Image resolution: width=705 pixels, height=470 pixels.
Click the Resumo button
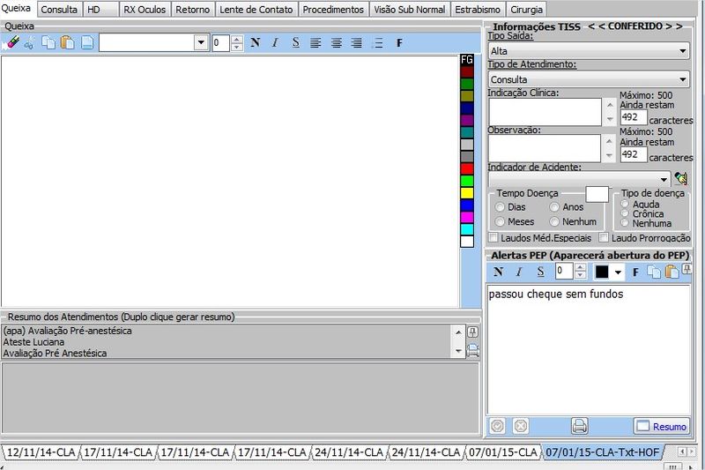(x=661, y=427)
